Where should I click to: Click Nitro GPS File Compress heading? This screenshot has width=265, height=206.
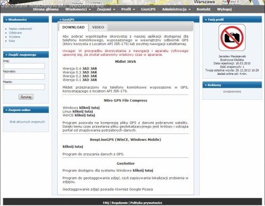point(126,100)
